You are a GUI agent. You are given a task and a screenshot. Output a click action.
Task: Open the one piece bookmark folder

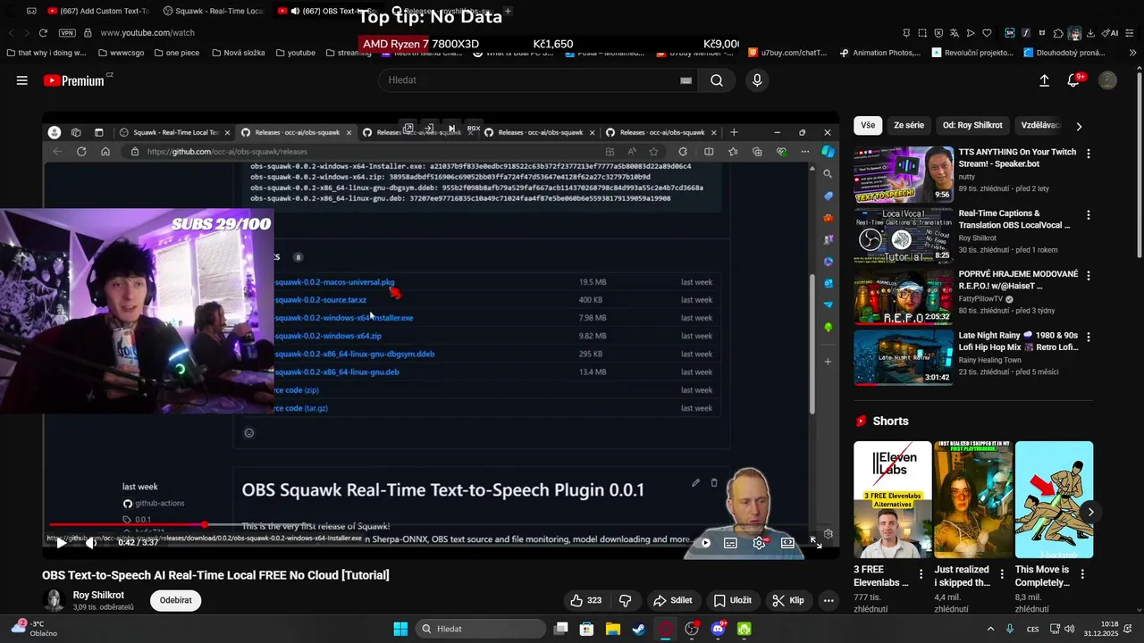click(x=175, y=53)
